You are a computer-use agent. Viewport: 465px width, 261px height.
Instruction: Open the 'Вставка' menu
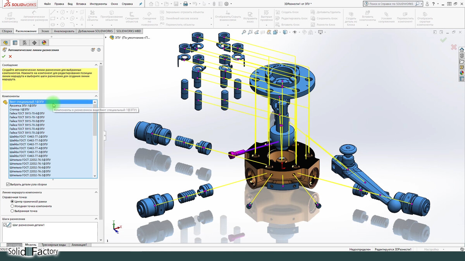point(81,4)
